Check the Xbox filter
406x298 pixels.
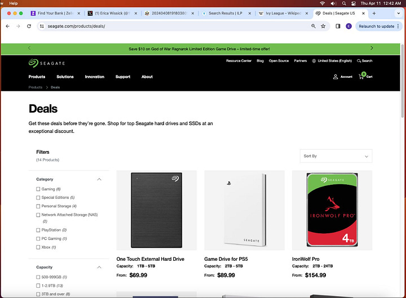click(x=38, y=247)
